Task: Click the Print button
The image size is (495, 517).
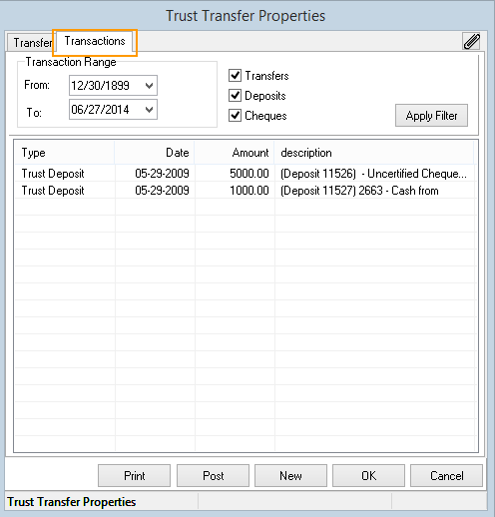Action: point(134,476)
